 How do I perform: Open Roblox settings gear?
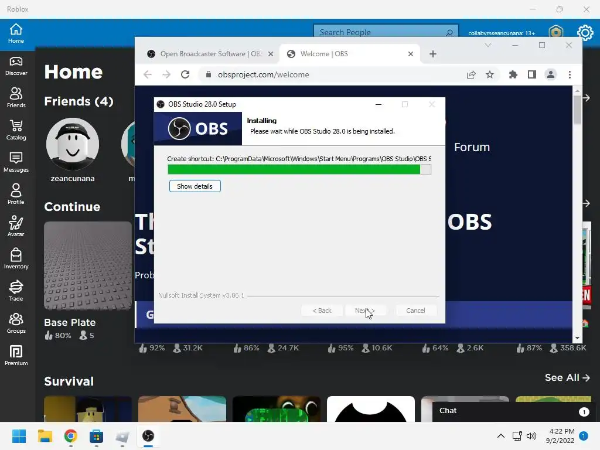click(x=585, y=33)
